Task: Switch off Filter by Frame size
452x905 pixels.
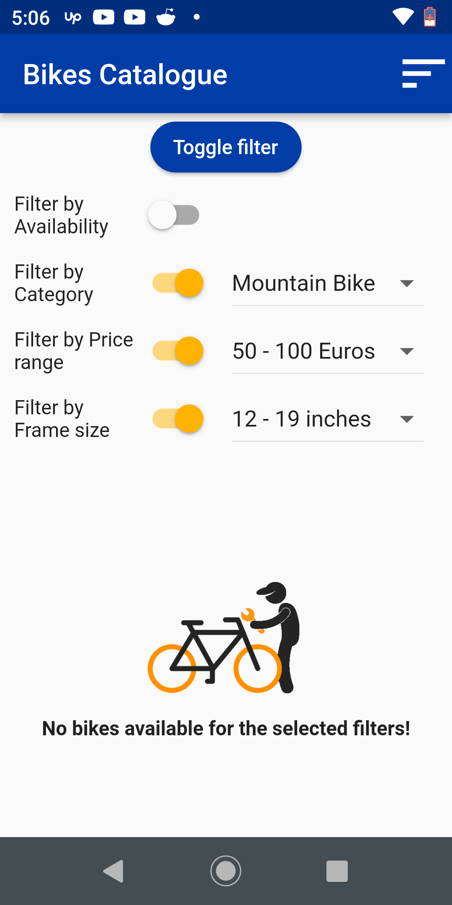Action: [x=178, y=419]
